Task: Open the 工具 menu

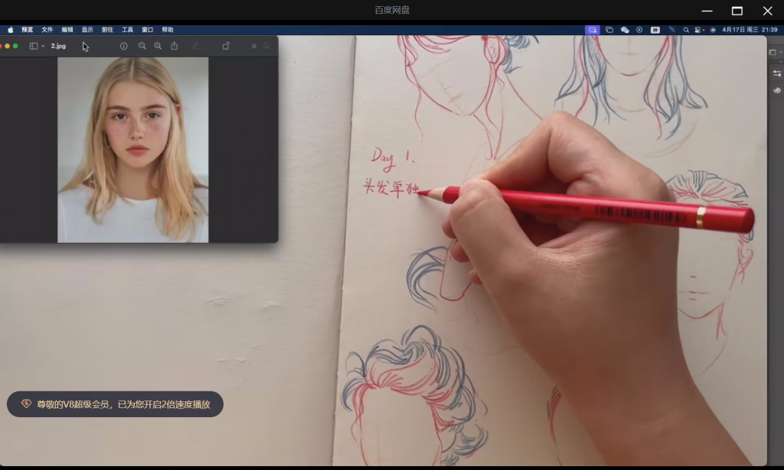Action: [x=127, y=30]
